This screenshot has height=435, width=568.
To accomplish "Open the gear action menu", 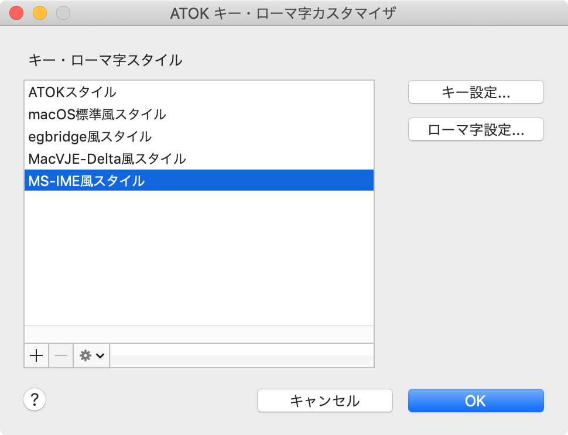I will [x=92, y=356].
